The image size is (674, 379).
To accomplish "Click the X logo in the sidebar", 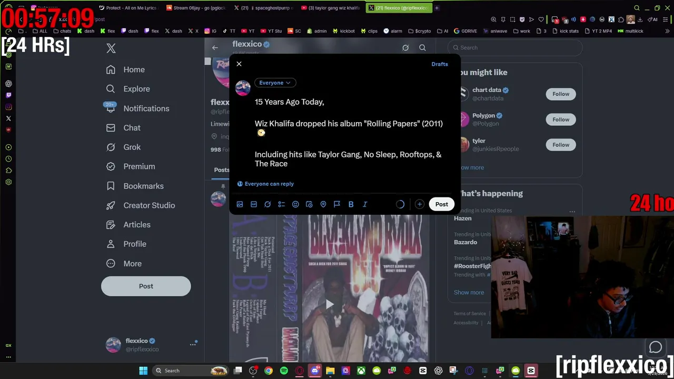I will tap(111, 48).
